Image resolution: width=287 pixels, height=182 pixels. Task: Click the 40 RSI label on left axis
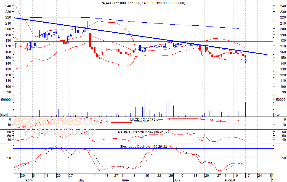coord(9,139)
